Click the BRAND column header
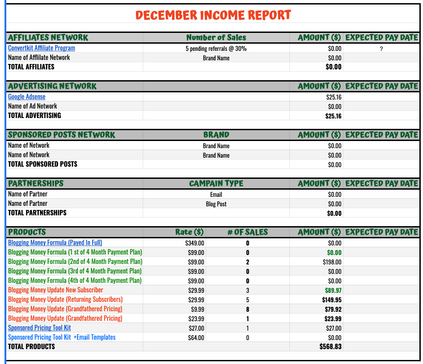 (x=216, y=135)
